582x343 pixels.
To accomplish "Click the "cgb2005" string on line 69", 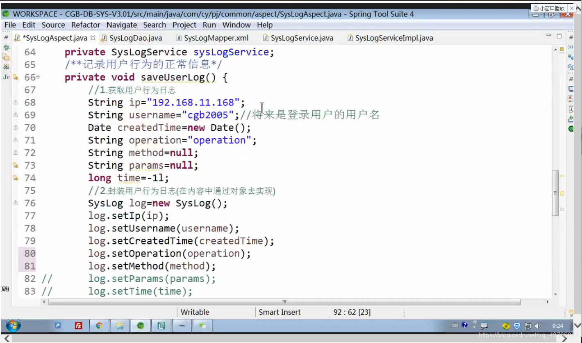I will click(x=208, y=115).
